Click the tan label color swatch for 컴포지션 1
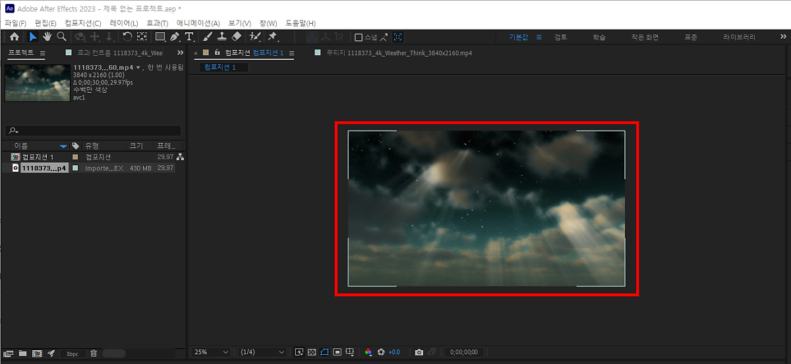The image size is (791, 364). pos(75,157)
